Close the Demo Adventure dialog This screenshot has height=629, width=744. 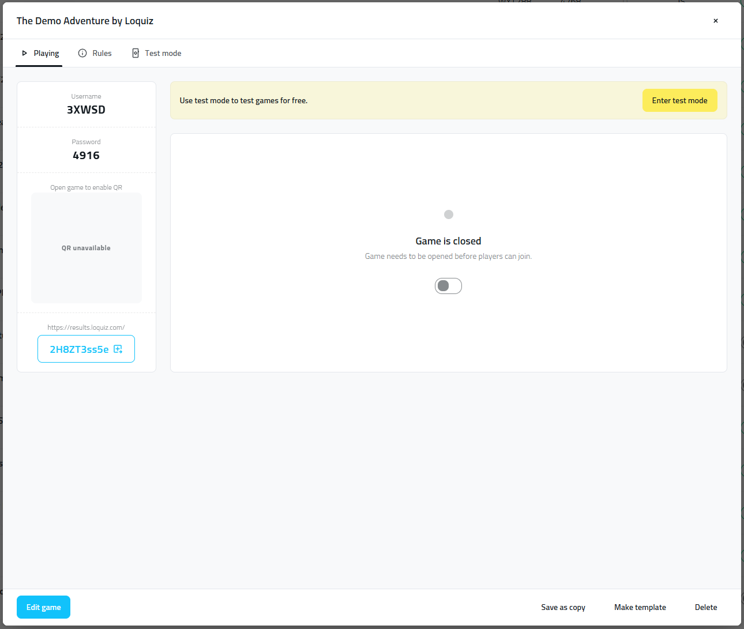tap(716, 21)
